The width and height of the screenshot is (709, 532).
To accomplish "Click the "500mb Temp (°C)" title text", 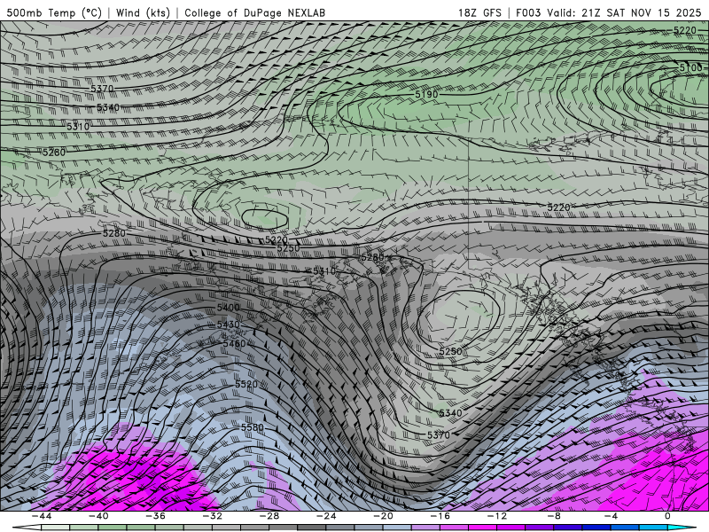I will coord(54,12).
